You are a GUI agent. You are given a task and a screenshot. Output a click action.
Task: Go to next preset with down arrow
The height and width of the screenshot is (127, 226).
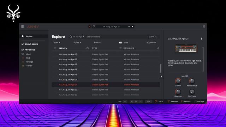[132, 26]
